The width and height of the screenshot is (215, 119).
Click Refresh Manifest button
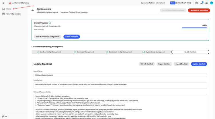click(147, 64)
